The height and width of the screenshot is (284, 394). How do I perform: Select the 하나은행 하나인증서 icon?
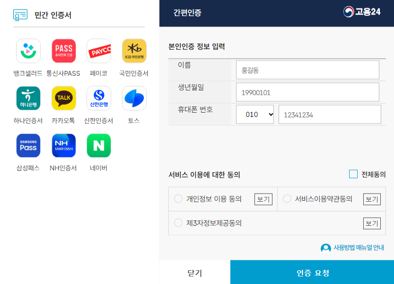point(28,98)
